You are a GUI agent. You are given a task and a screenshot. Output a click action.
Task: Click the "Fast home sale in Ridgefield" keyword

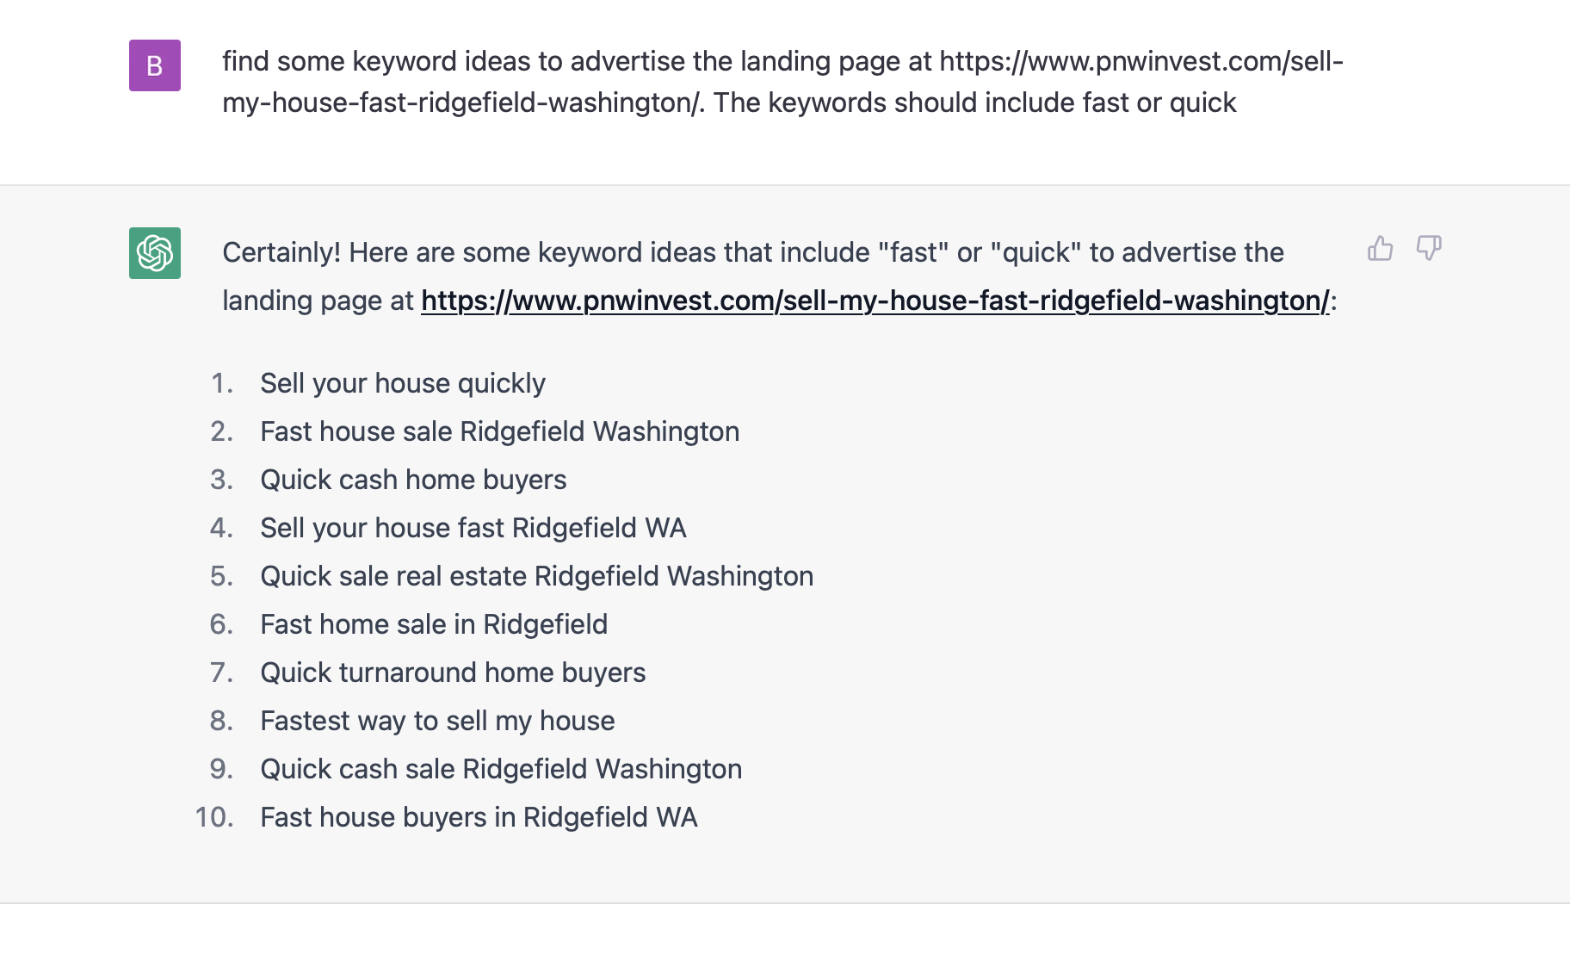(434, 624)
